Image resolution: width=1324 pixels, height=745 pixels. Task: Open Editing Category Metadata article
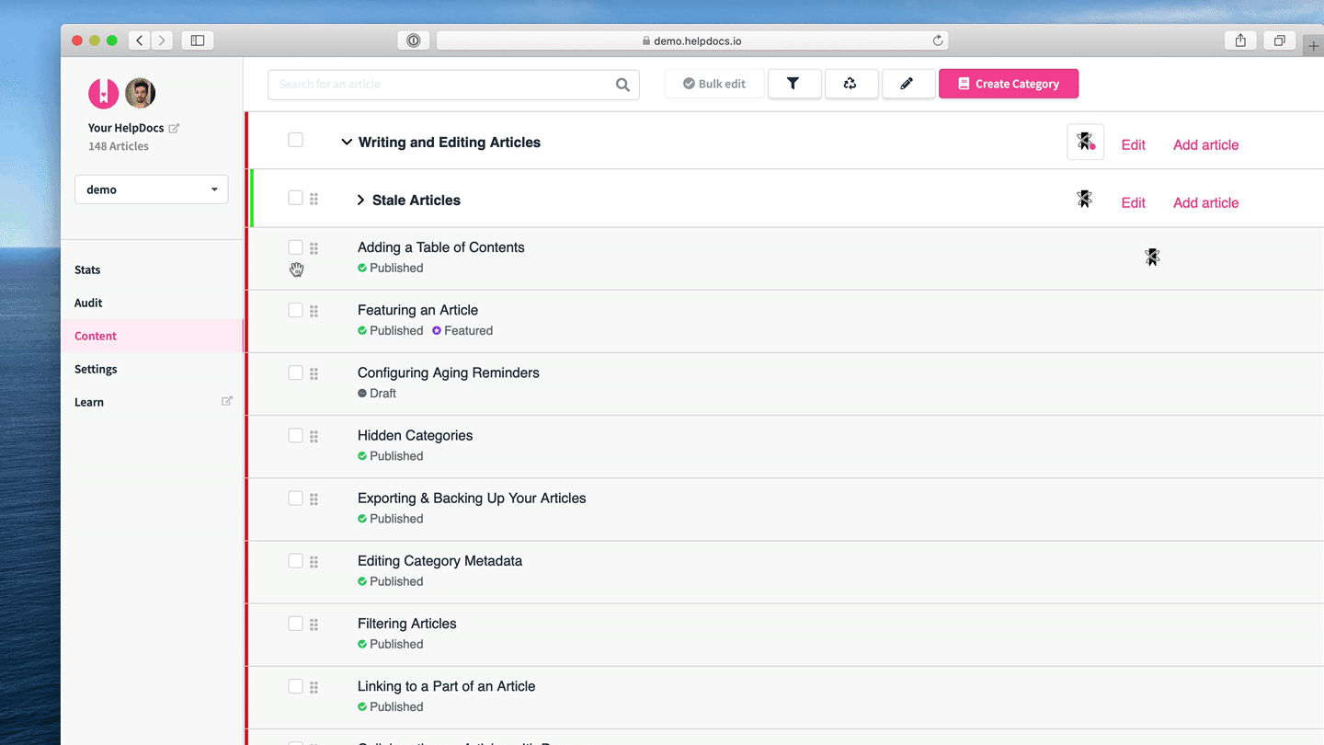[439, 560]
